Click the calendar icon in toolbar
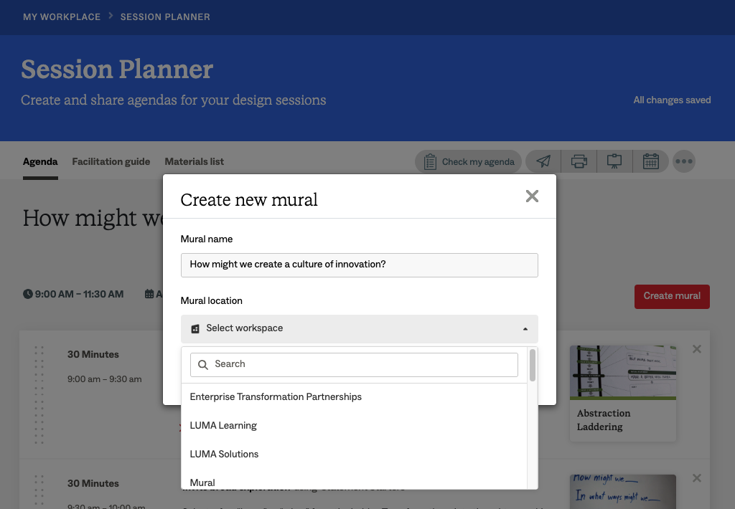This screenshot has height=509, width=735. point(650,161)
